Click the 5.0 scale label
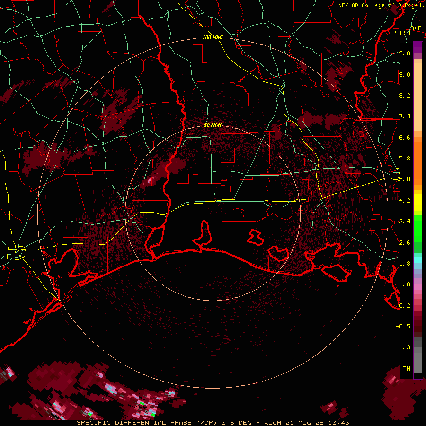426x426 pixels. point(405,179)
